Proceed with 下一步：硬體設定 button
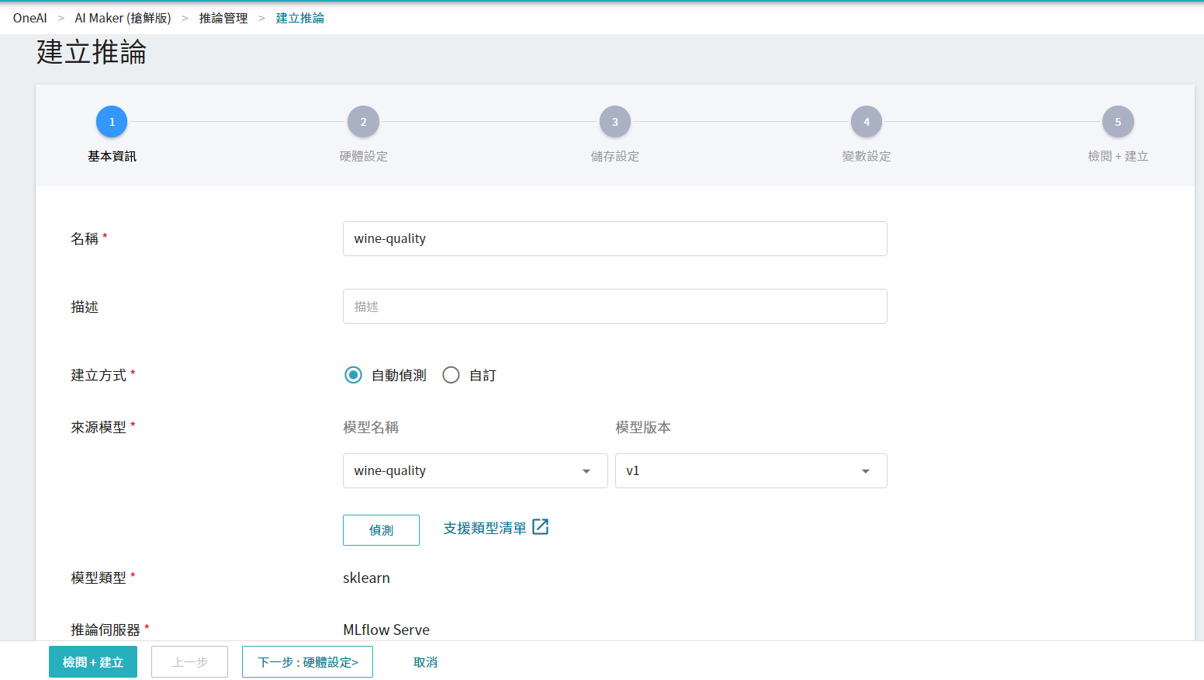Viewport: 1204px width, 680px height. tap(307, 662)
